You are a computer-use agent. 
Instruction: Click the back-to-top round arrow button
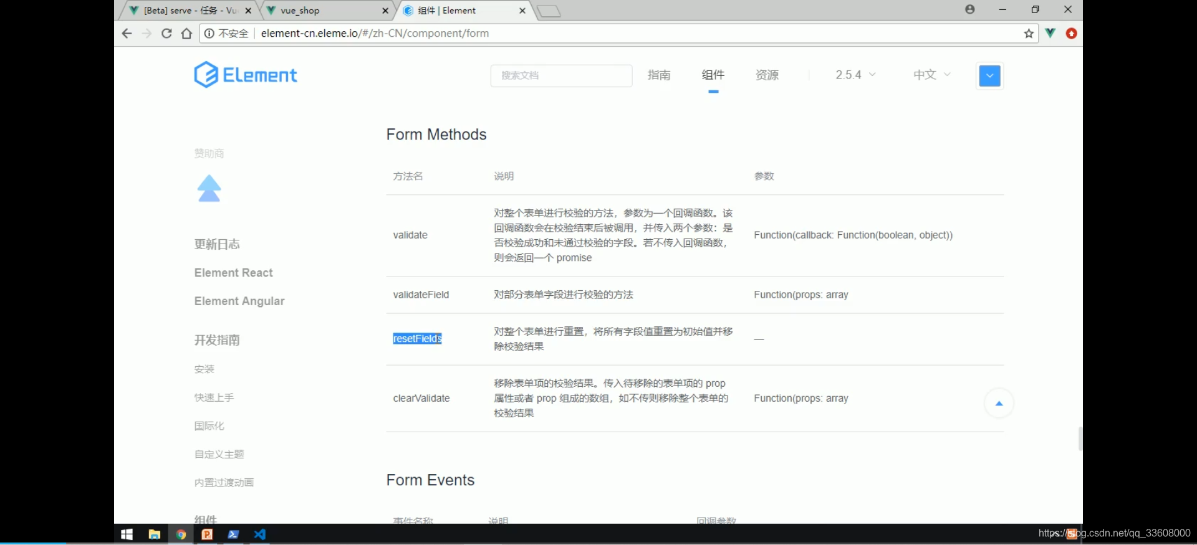(999, 404)
